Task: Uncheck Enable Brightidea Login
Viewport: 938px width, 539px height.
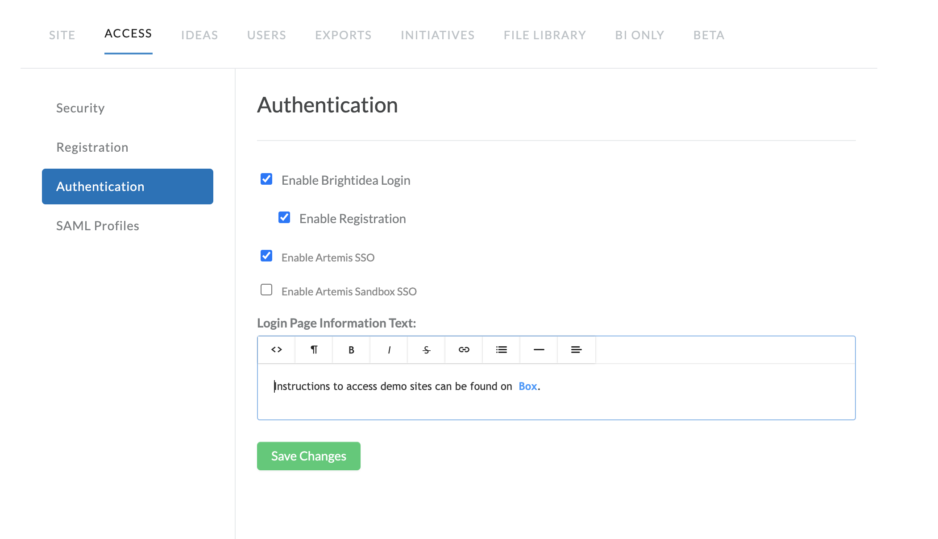Action: click(266, 179)
